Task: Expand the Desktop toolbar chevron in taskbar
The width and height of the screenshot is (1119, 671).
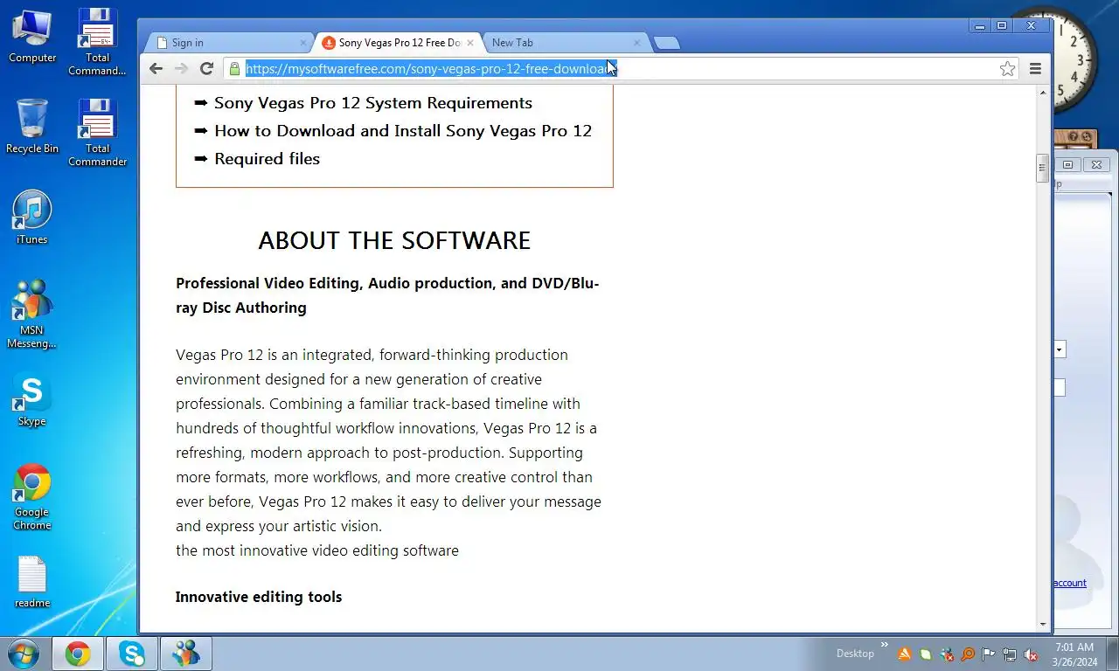Action: (x=884, y=646)
